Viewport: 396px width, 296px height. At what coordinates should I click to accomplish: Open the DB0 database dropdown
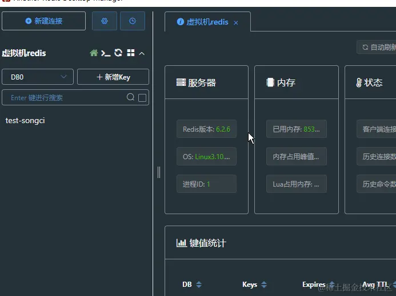[38, 77]
